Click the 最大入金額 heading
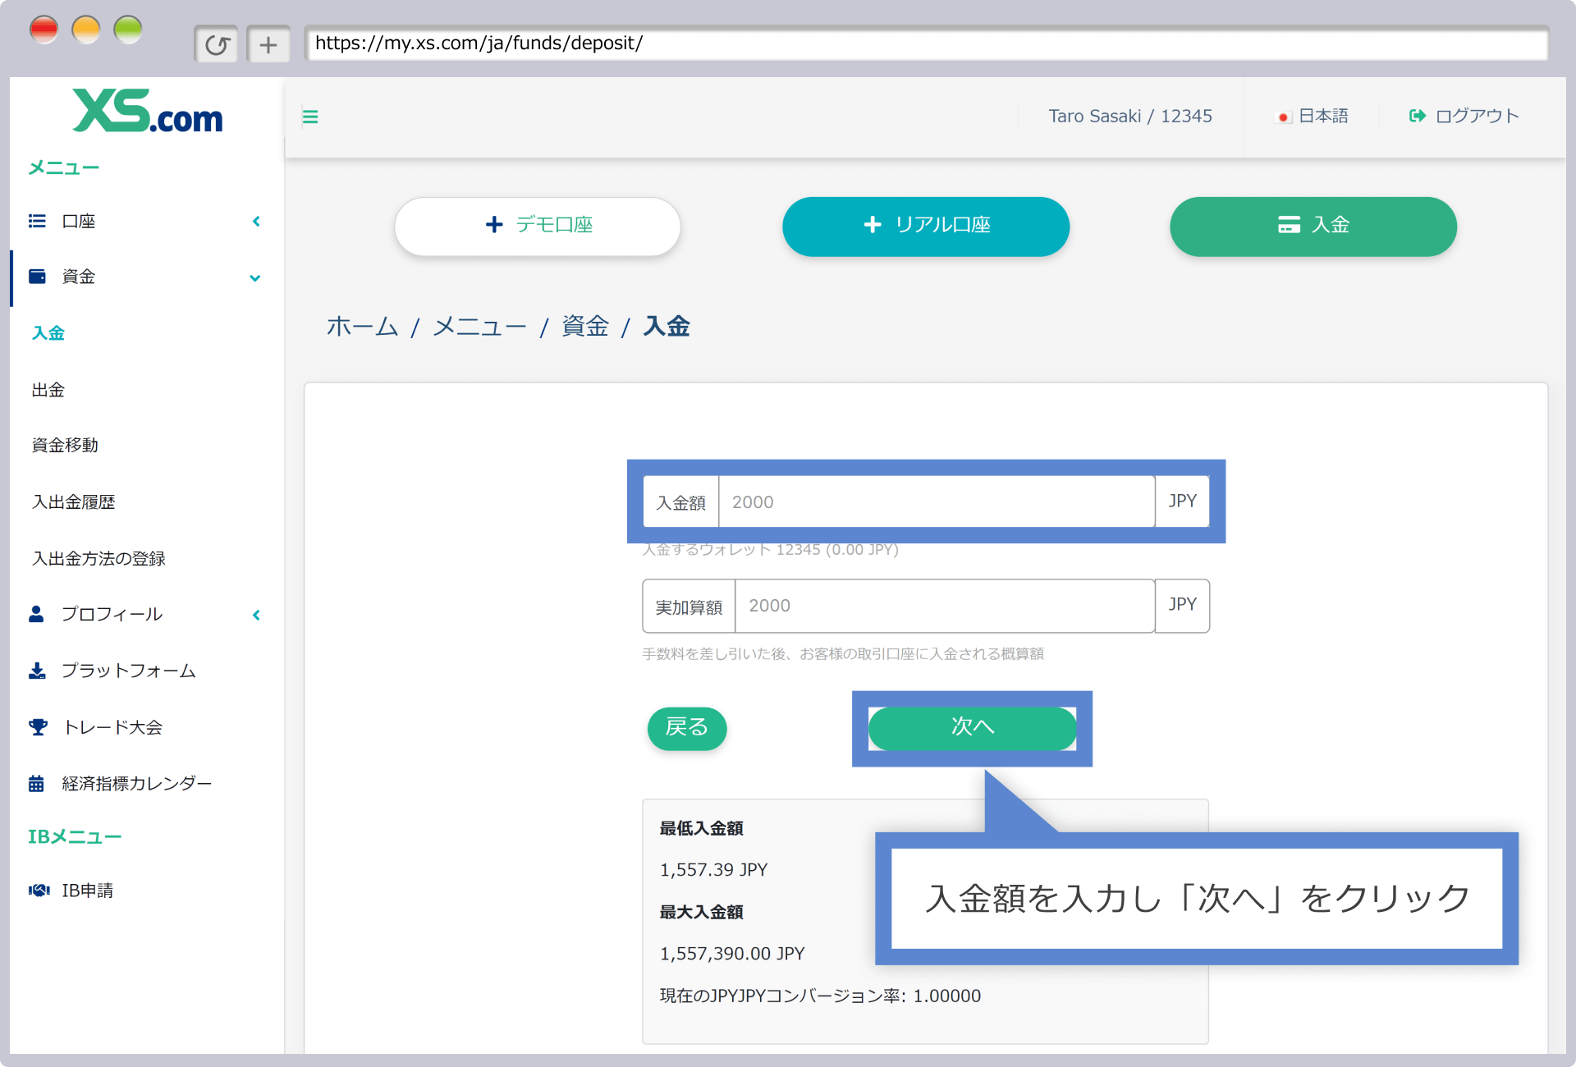This screenshot has height=1067, width=1576. (x=701, y=912)
